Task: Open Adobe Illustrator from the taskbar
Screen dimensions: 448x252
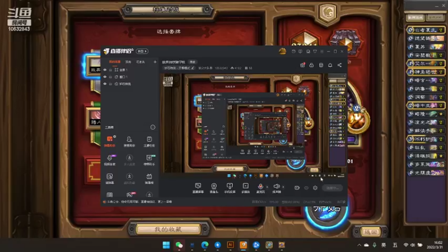Action: pyautogui.click(x=230, y=245)
